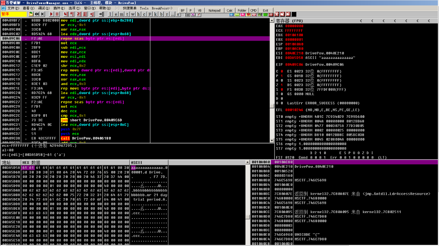Open the Memory map with the 'm' button
This screenshot has width=439, height=246.
121,15
